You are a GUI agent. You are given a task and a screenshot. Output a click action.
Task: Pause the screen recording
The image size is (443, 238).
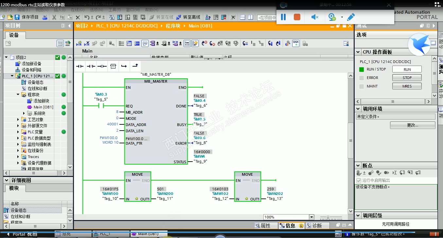(283, 17)
